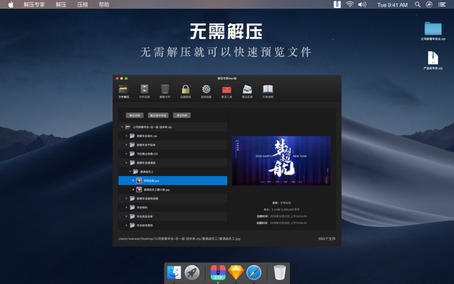This screenshot has width=454, height=284.
Task: Collapse the 邀请函员工 subfolder
Action: pos(130,171)
